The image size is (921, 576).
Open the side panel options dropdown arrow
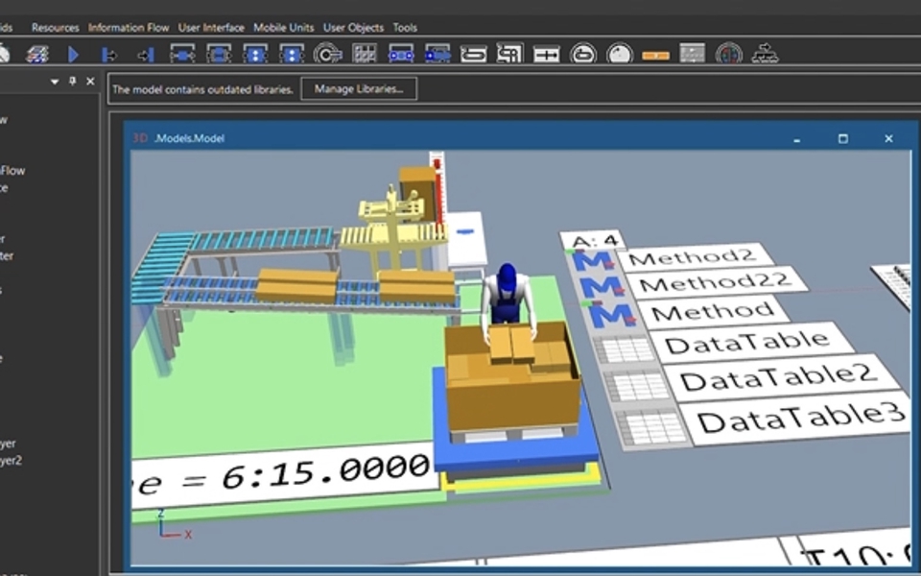[x=55, y=82]
